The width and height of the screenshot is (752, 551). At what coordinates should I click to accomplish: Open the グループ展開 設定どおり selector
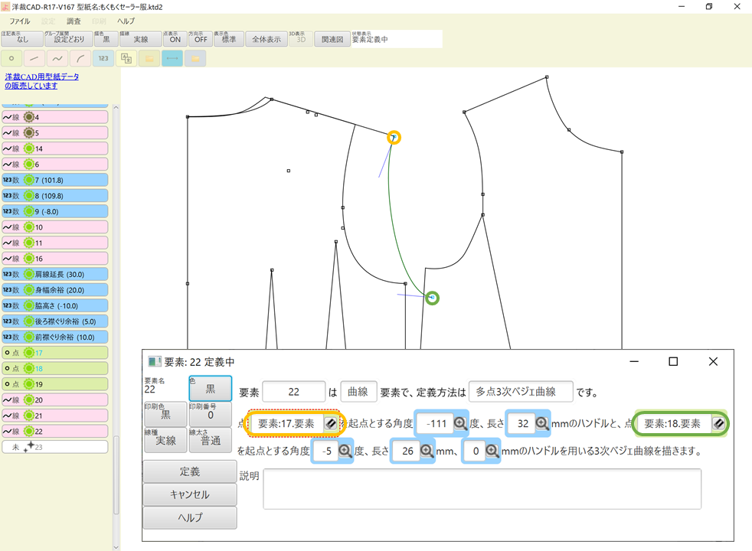pos(70,38)
